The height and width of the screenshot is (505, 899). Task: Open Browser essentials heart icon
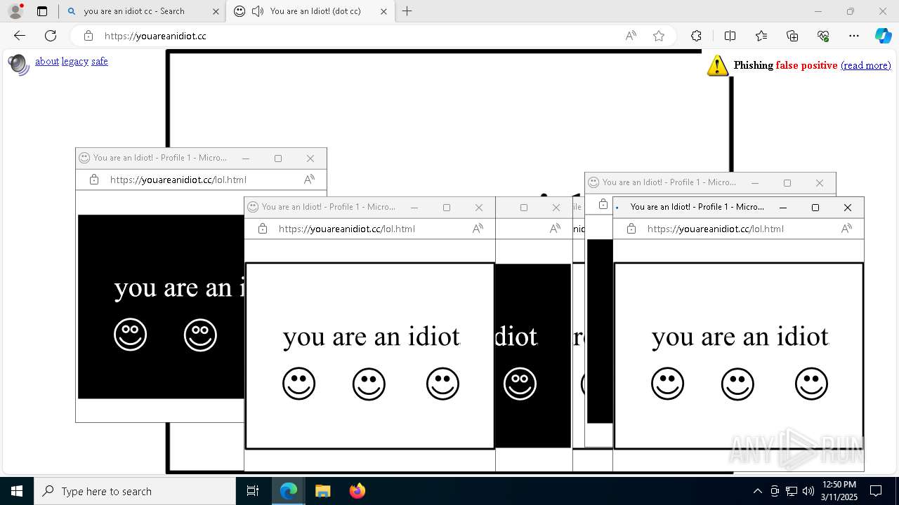823,36
